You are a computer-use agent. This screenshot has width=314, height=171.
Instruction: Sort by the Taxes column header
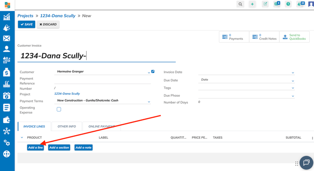pyautogui.click(x=217, y=137)
